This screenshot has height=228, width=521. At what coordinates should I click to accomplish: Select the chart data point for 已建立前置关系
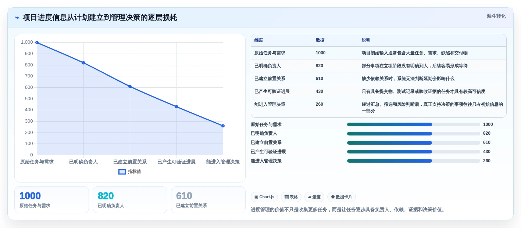[x=130, y=86]
